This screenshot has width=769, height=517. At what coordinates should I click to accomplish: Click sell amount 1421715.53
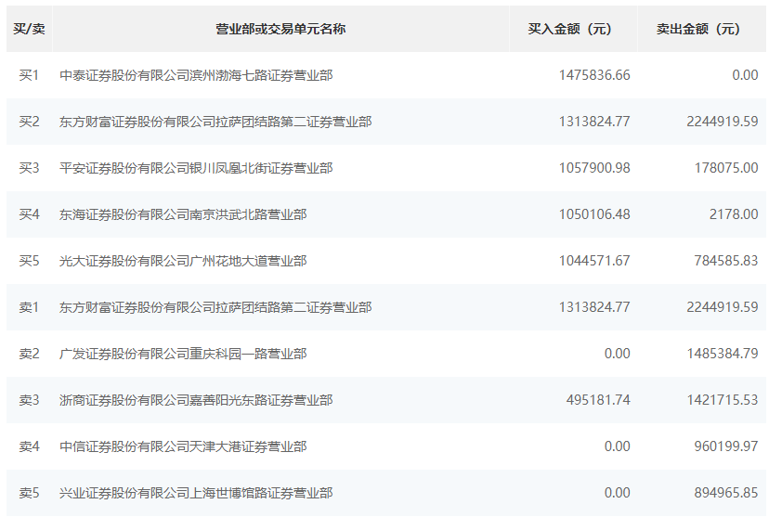[x=723, y=400]
